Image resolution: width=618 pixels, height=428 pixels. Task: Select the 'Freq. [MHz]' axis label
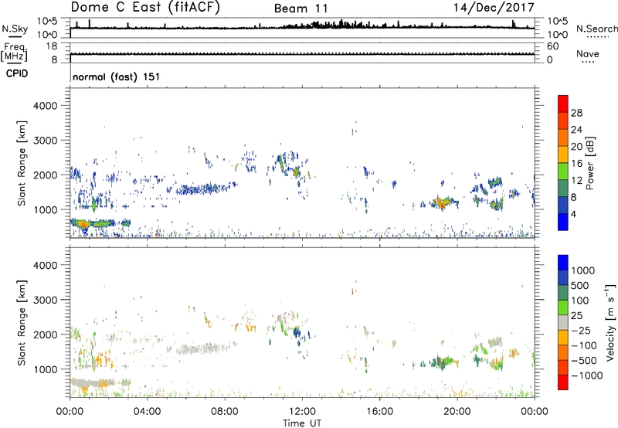[14, 53]
